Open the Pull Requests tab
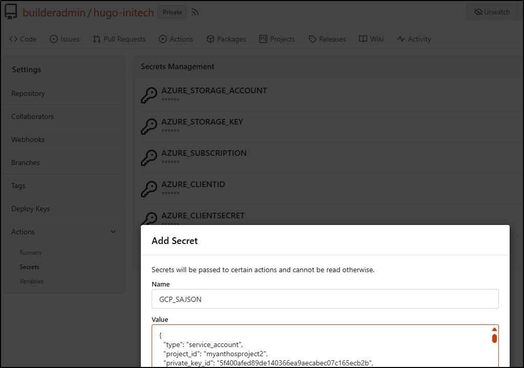The width and height of the screenshot is (524, 368). (x=119, y=39)
